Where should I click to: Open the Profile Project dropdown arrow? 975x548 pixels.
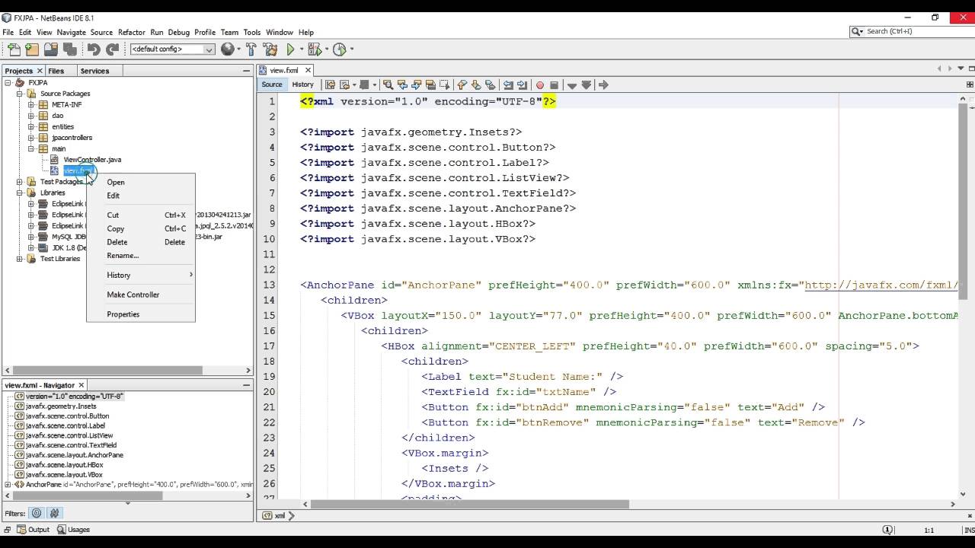tap(350, 49)
